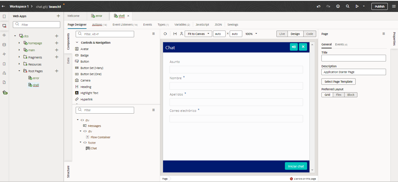Collapse the dcs tree node
Screen dimensions: 398x182
15,36
